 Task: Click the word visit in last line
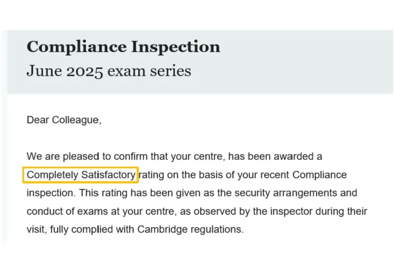[x=37, y=229]
